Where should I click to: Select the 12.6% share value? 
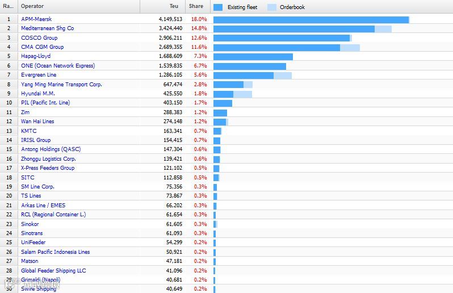click(x=199, y=38)
